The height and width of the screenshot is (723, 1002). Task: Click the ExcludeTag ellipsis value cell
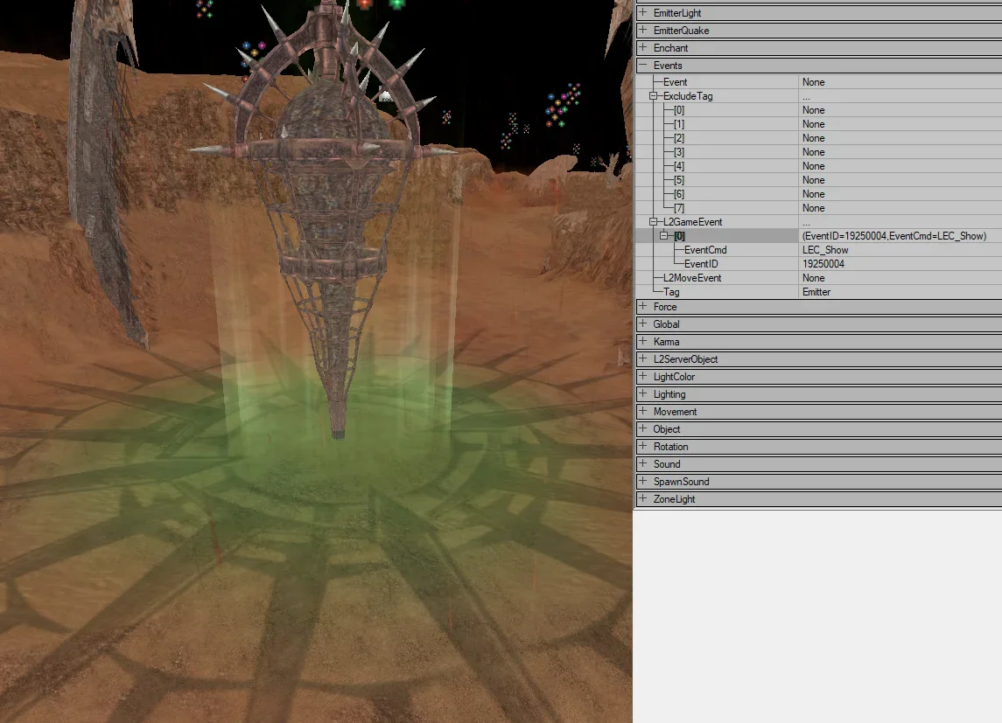[x=900, y=95]
